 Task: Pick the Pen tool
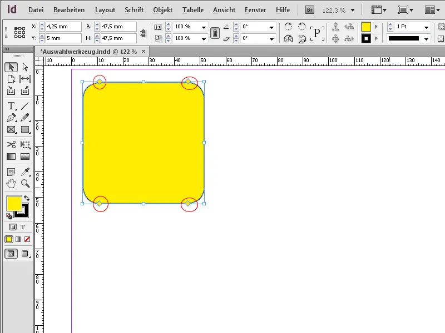point(10,117)
